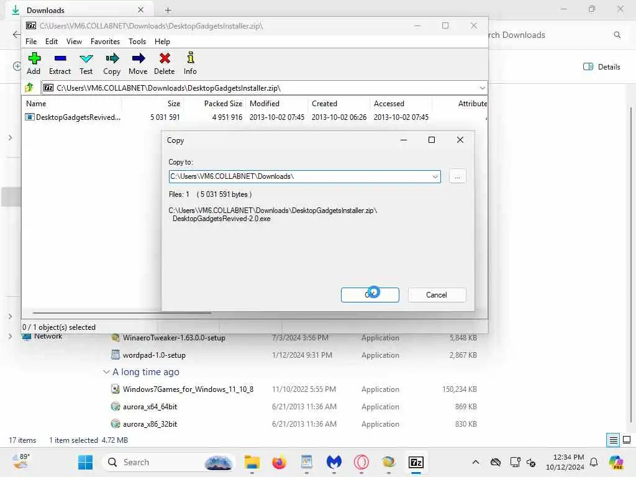Screen dimensions: 636x477
Task: Expand the Network tree item in Explorer
Action: 10,336
